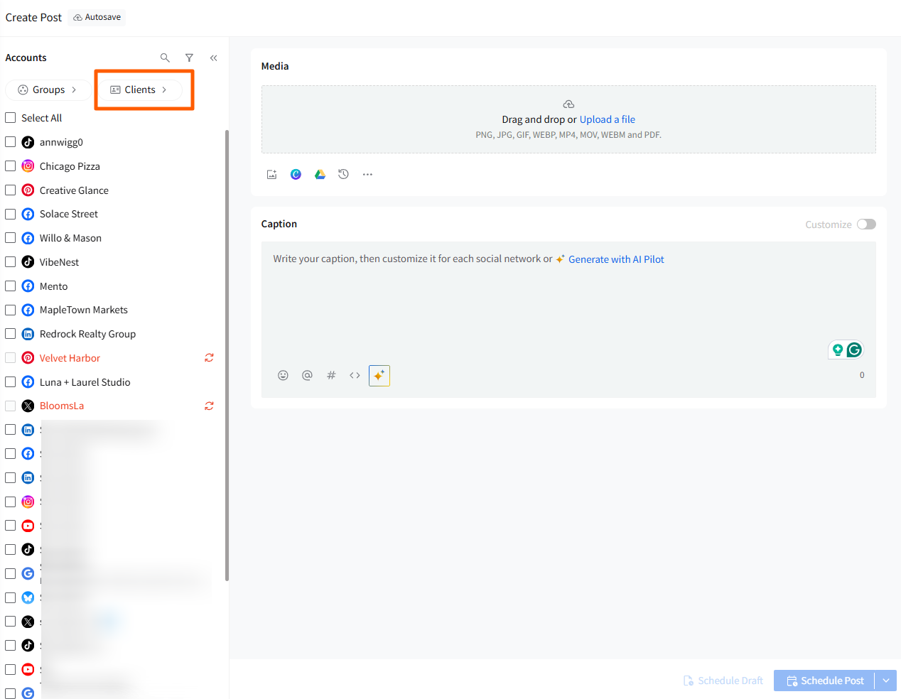This screenshot has width=901, height=699.
Task: Click the media library image icon
Action: click(x=271, y=174)
